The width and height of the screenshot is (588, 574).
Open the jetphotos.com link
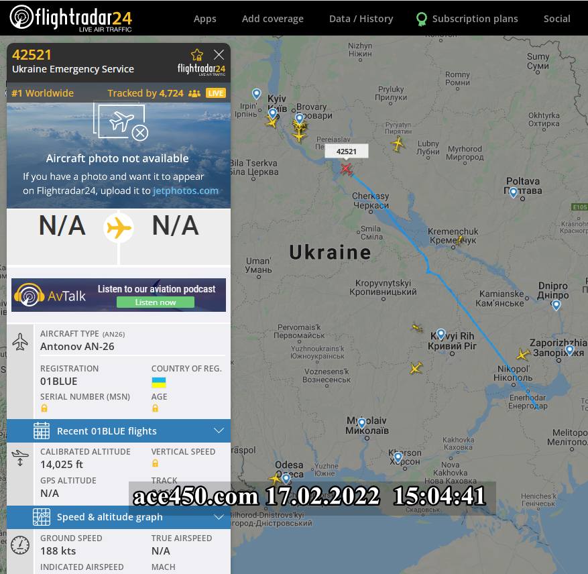pyautogui.click(x=186, y=190)
